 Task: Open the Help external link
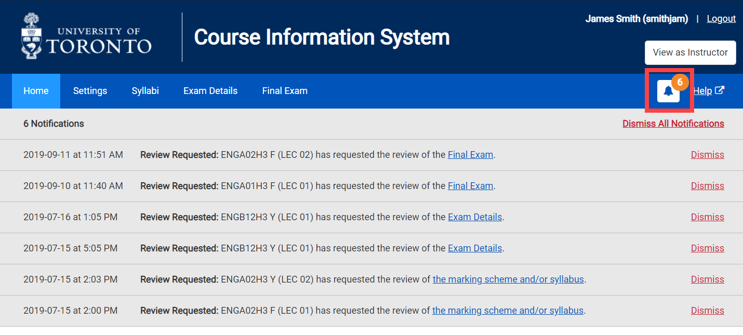(x=708, y=91)
